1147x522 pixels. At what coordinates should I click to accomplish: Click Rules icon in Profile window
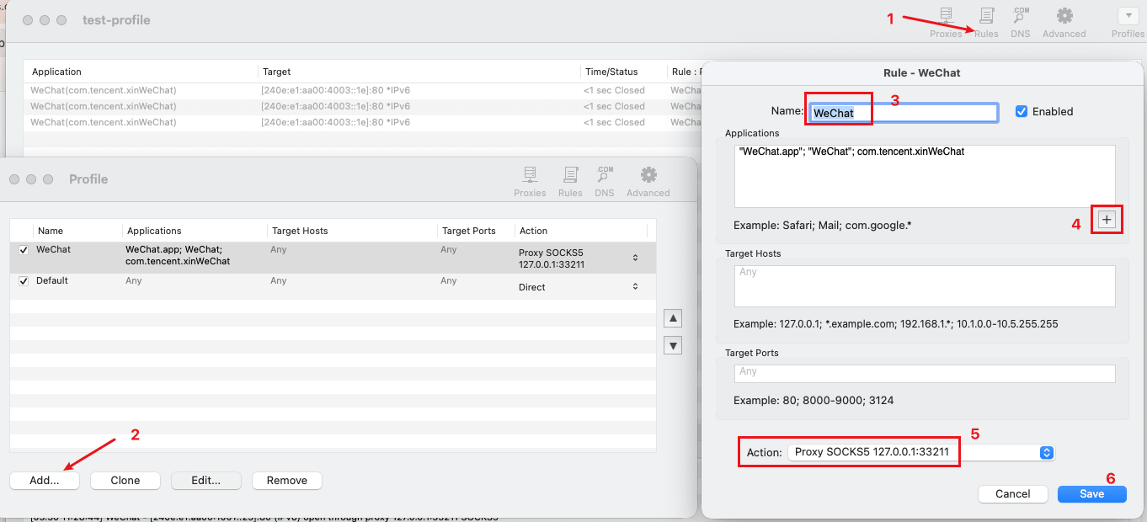(570, 181)
